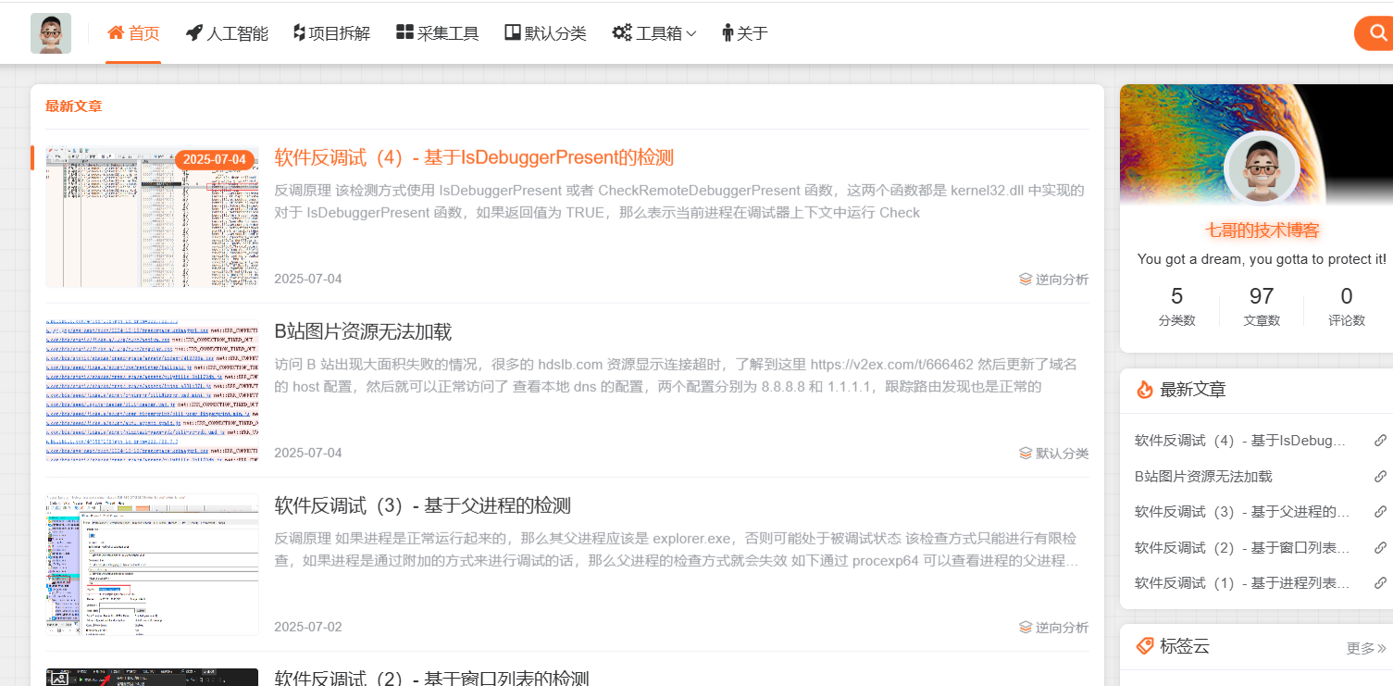
Task: Expand 更多 in the 标签云 panel
Action: [x=1365, y=648]
